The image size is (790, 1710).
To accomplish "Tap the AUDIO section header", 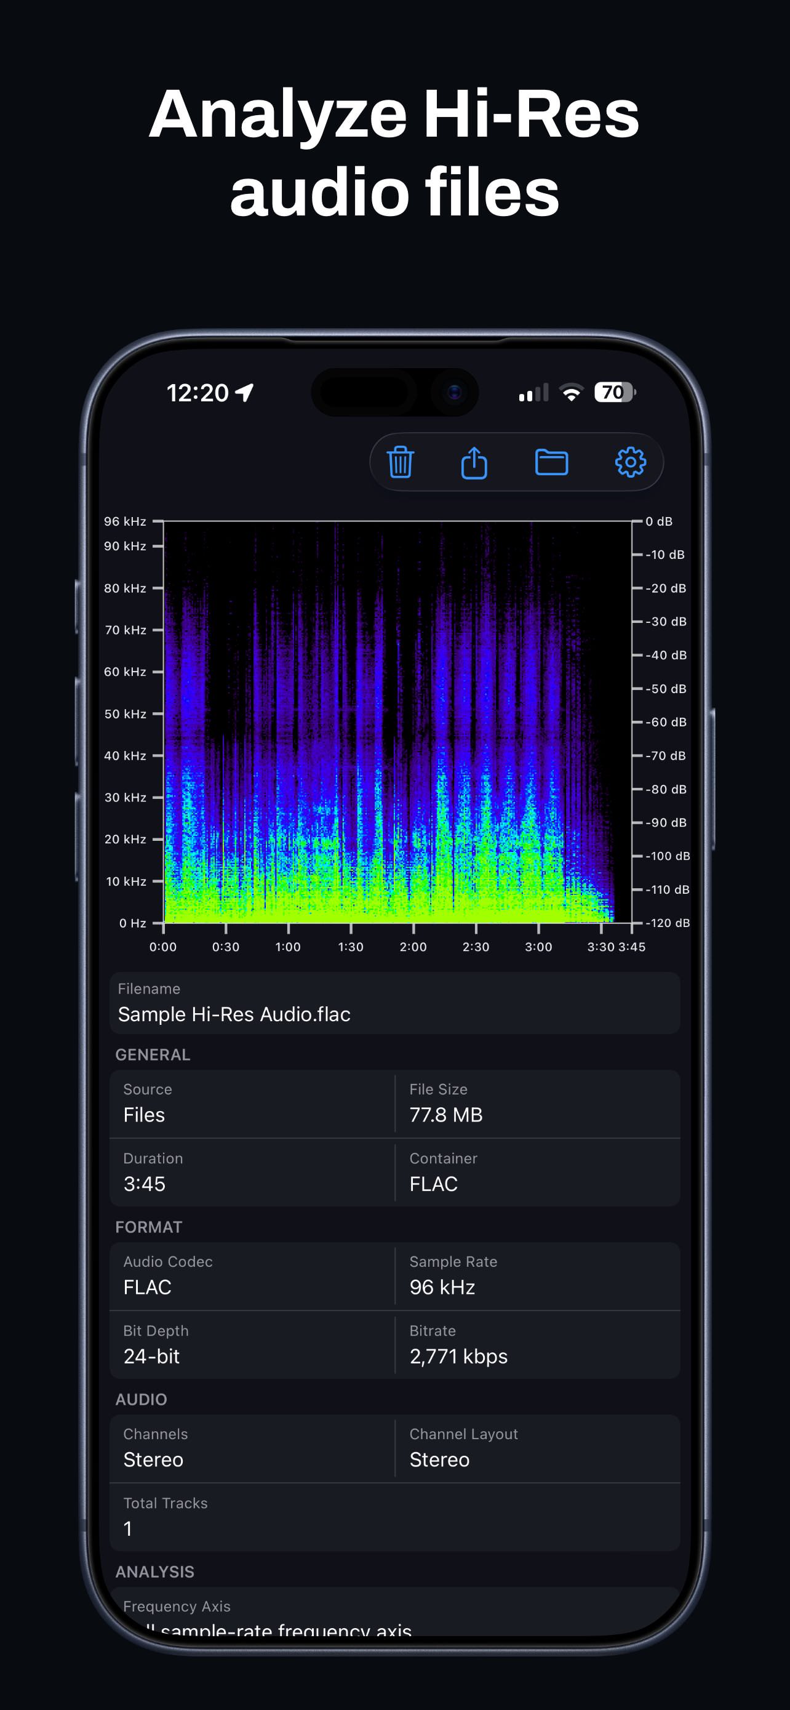I will (142, 1399).
